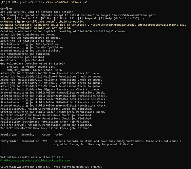Click 'Added job PublicFolder-TestMigrate Permissions Check' line

click(x=51, y=89)
